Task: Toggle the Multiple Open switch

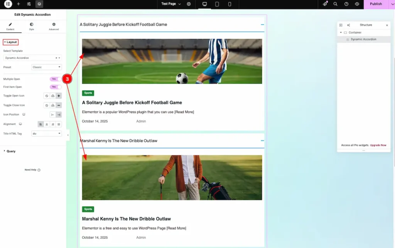Action: [x=56, y=79]
